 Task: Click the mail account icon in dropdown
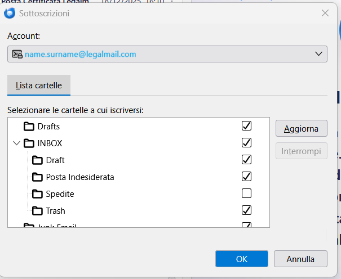[17, 55]
